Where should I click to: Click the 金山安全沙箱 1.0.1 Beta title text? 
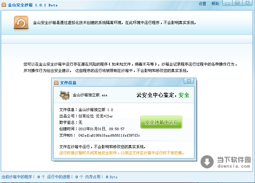pos(33,5)
